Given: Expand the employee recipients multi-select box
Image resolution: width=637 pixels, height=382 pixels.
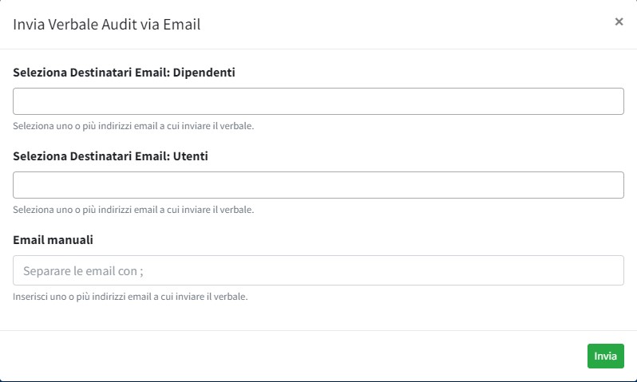Looking at the screenshot, I should (x=318, y=101).
